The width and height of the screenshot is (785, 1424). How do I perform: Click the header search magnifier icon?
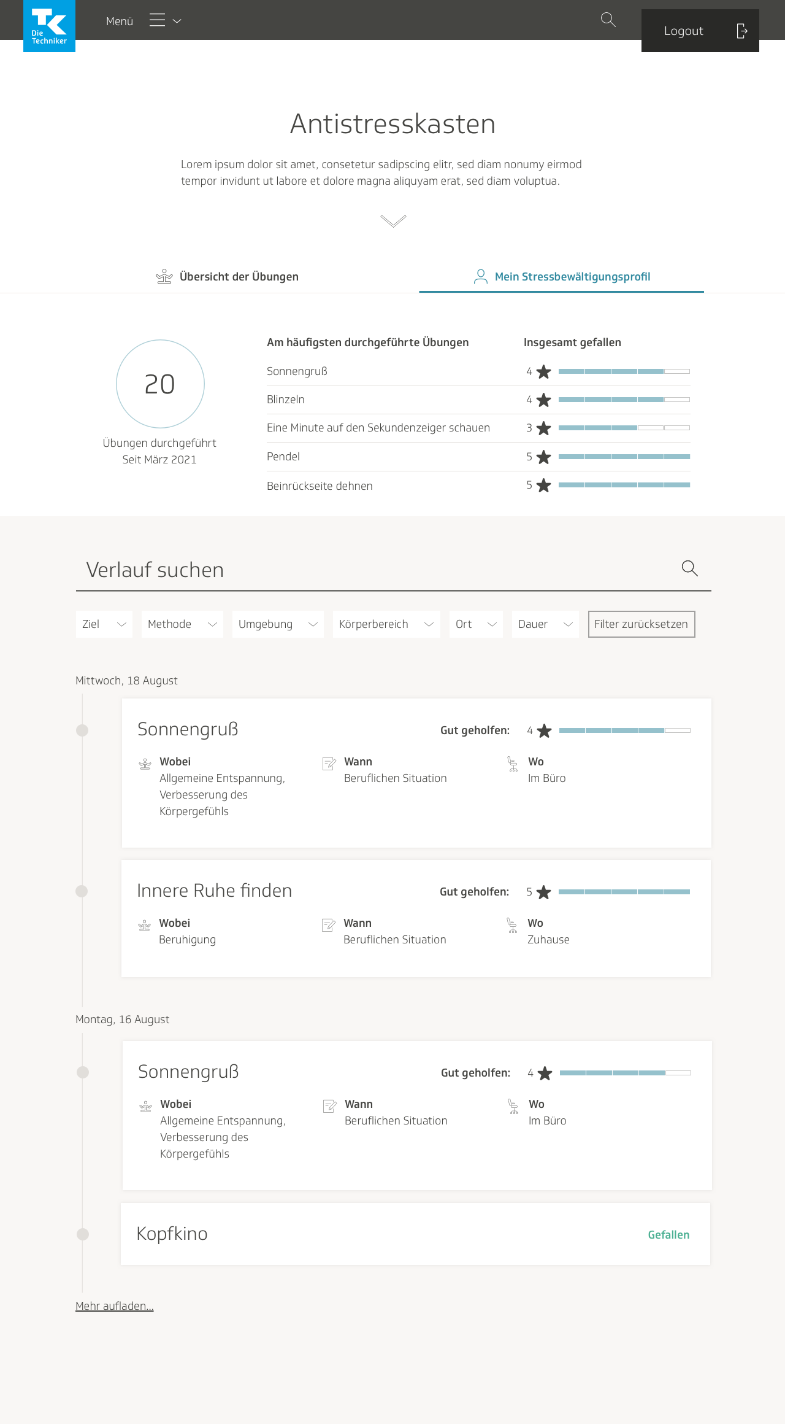point(608,20)
